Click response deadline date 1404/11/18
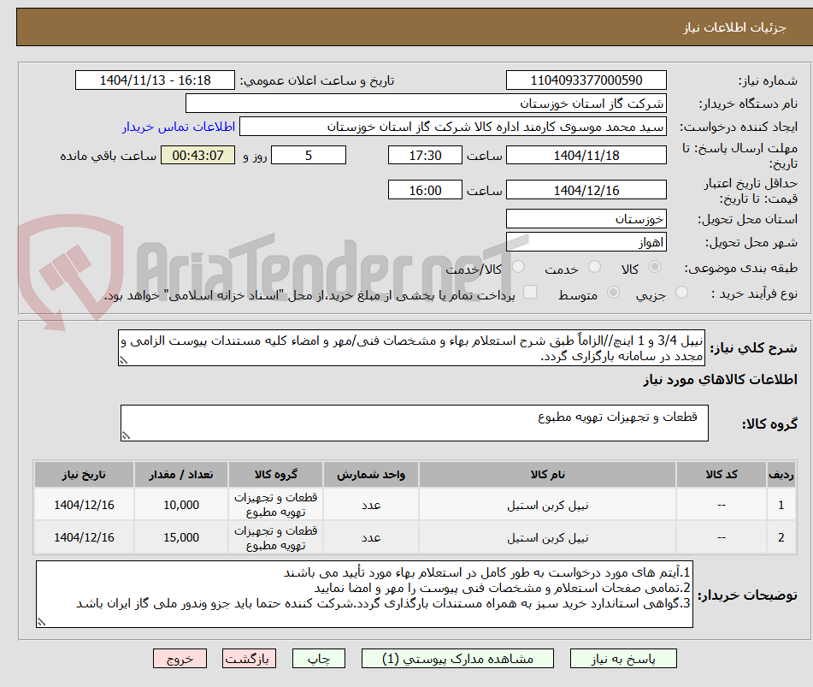813x687 pixels. click(586, 155)
